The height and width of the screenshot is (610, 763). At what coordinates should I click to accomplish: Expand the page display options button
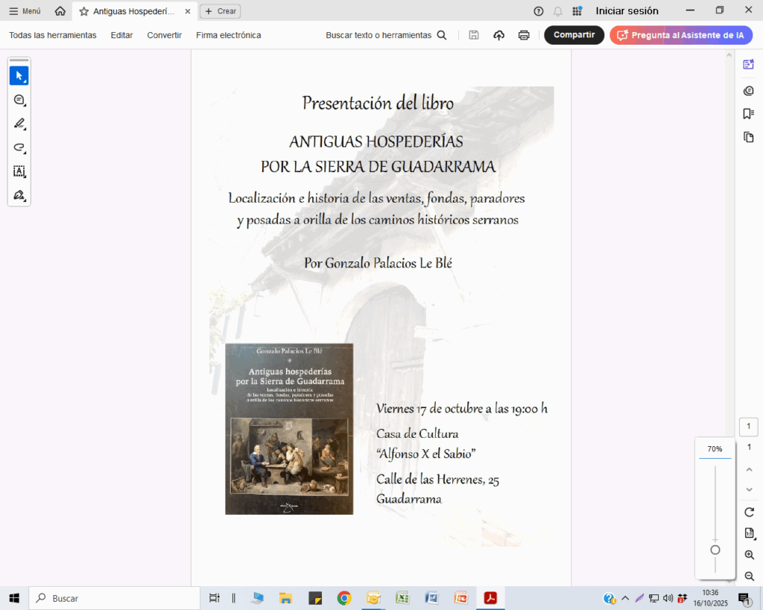click(x=749, y=533)
